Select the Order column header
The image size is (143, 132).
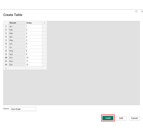(x=34, y=23)
